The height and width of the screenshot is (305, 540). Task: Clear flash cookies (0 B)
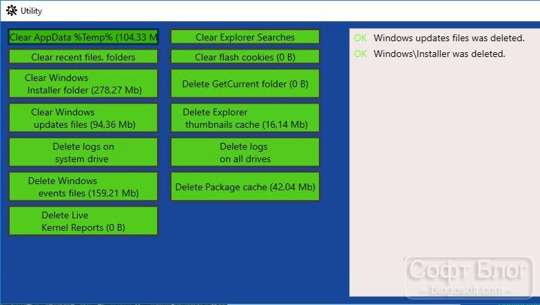point(245,56)
